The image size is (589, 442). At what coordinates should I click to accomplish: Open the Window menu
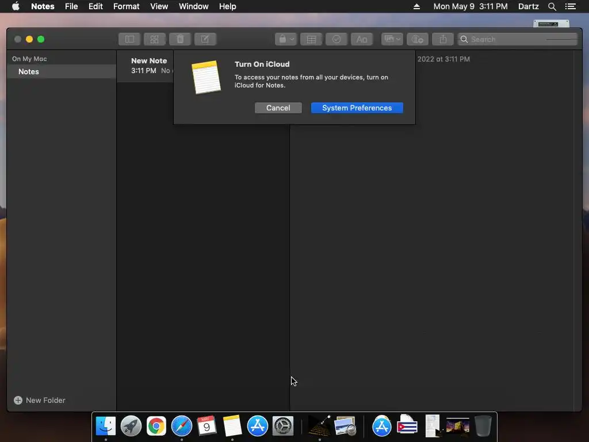[193, 6]
